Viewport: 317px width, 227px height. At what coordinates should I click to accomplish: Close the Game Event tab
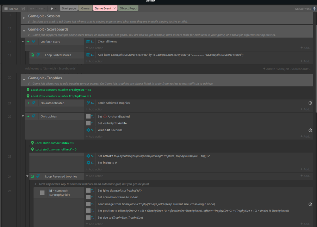(x=115, y=8)
